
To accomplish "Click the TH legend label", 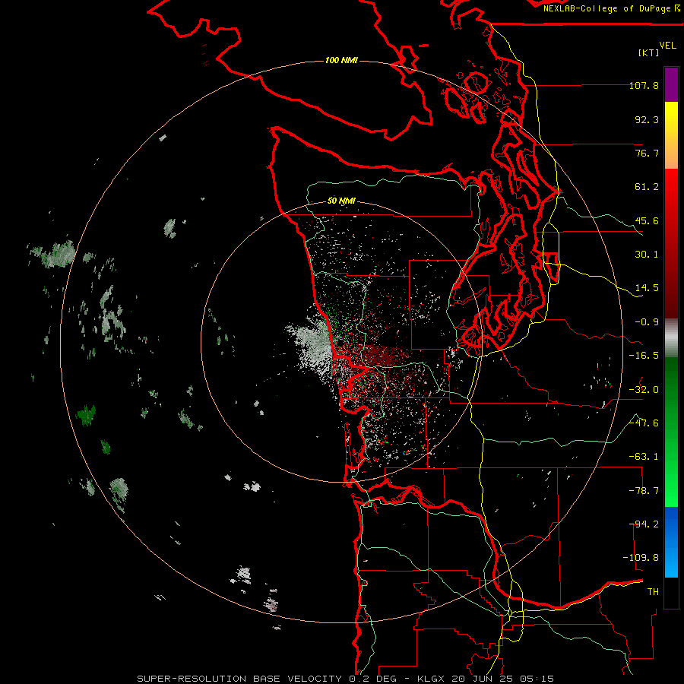I will coord(653,592).
